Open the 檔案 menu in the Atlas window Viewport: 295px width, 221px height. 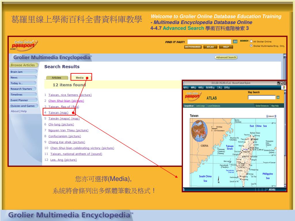point(186,87)
